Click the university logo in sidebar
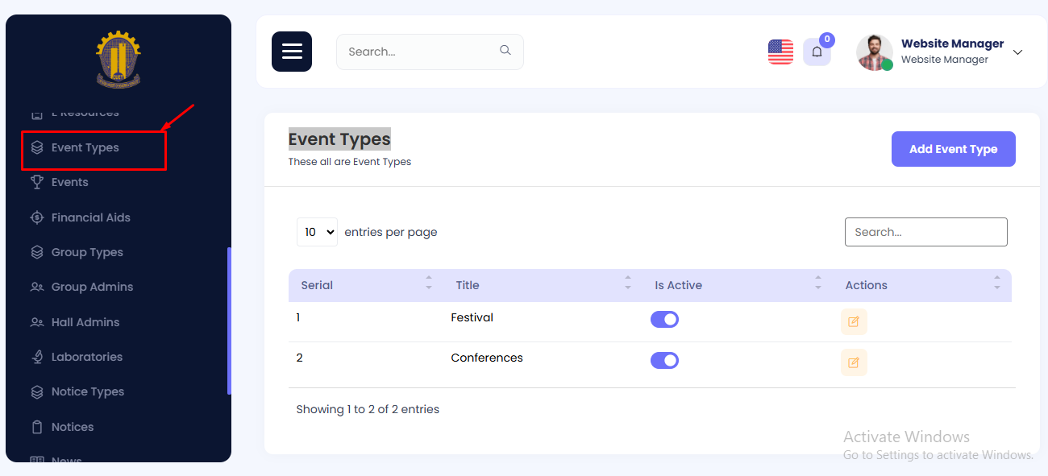This screenshot has width=1048, height=476. click(119, 60)
